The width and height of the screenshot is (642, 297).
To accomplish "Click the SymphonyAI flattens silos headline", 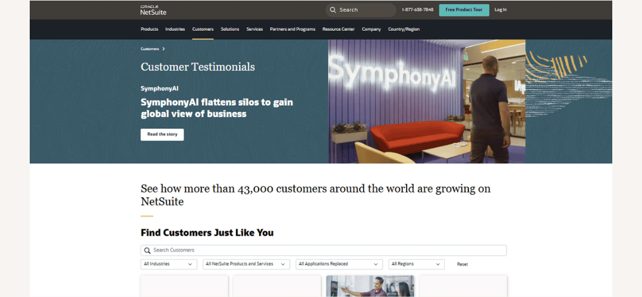I will pyautogui.click(x=216, y=108).
